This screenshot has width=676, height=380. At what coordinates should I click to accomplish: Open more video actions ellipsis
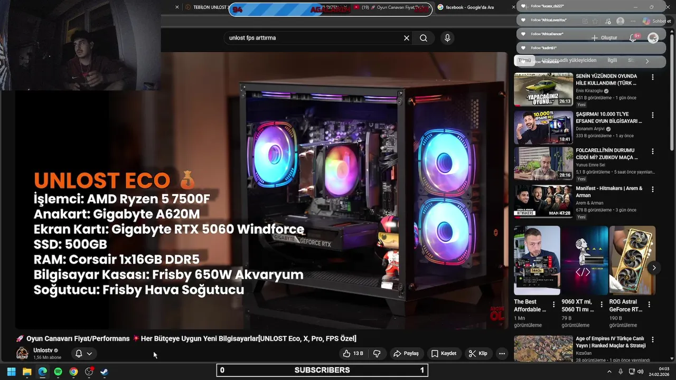pos(502,354)
